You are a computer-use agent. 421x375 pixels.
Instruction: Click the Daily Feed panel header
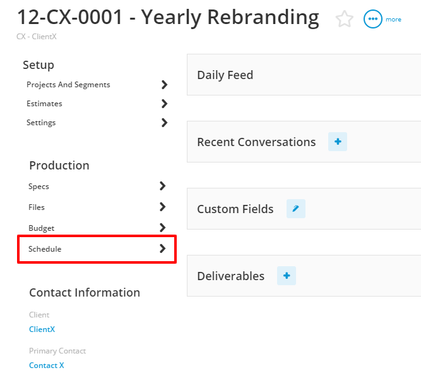pyautogui.click(x=304, y=75)
